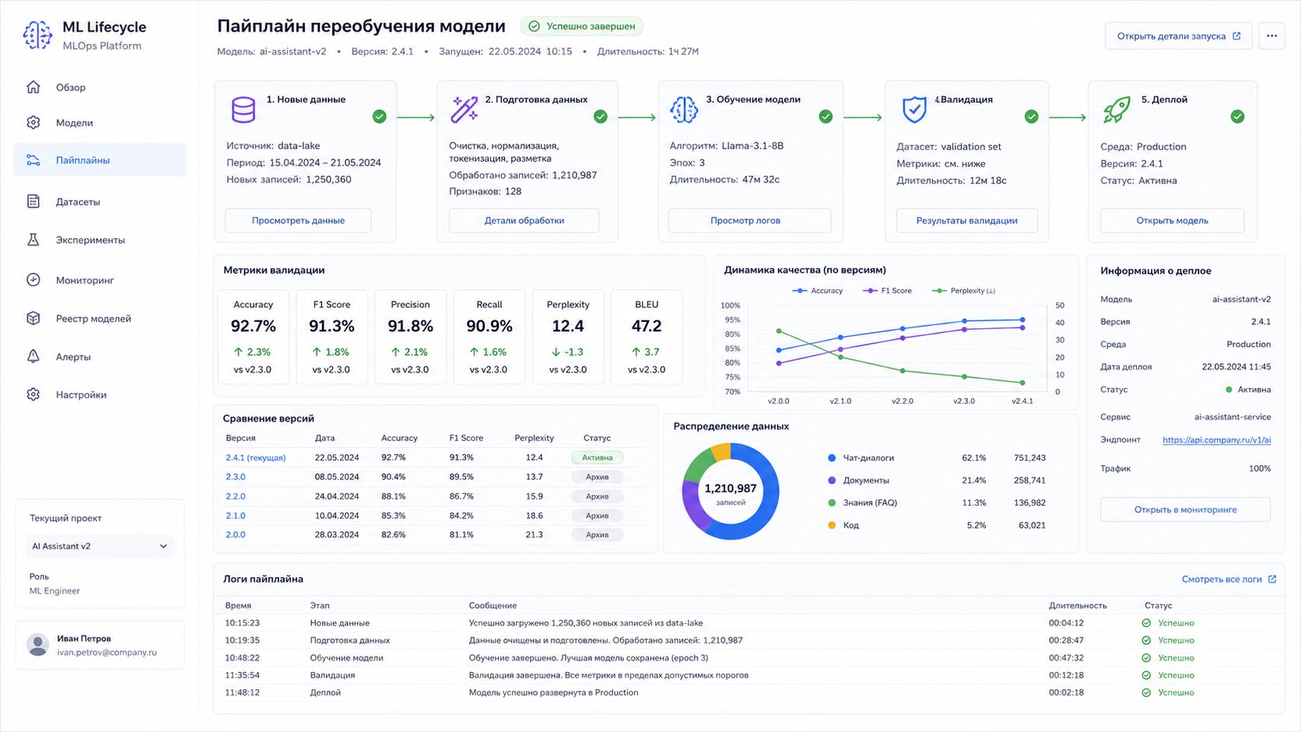Open the three-dots more options menu
1301x732 pixels.
[x=1271, y=36]
